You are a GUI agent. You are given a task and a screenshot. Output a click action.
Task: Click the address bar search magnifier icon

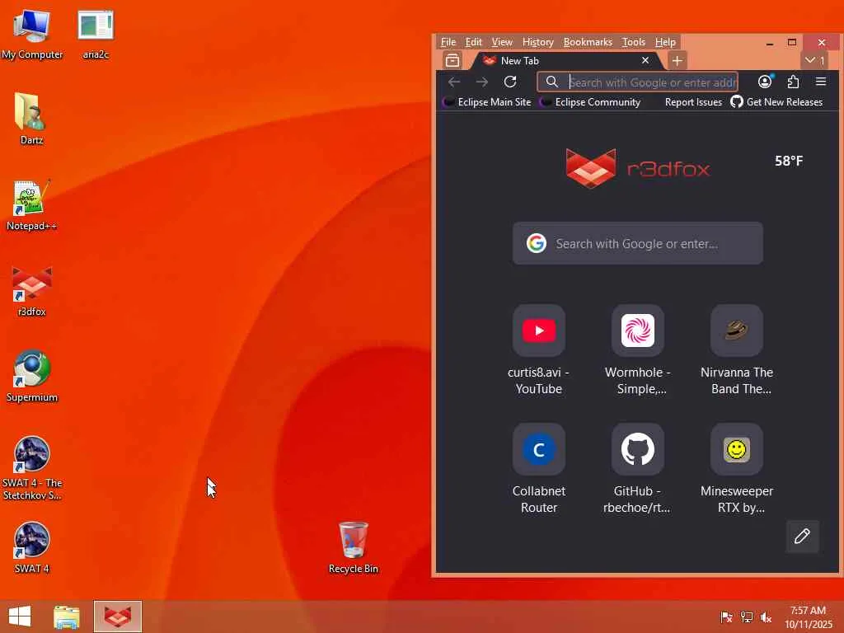[551, 82]
